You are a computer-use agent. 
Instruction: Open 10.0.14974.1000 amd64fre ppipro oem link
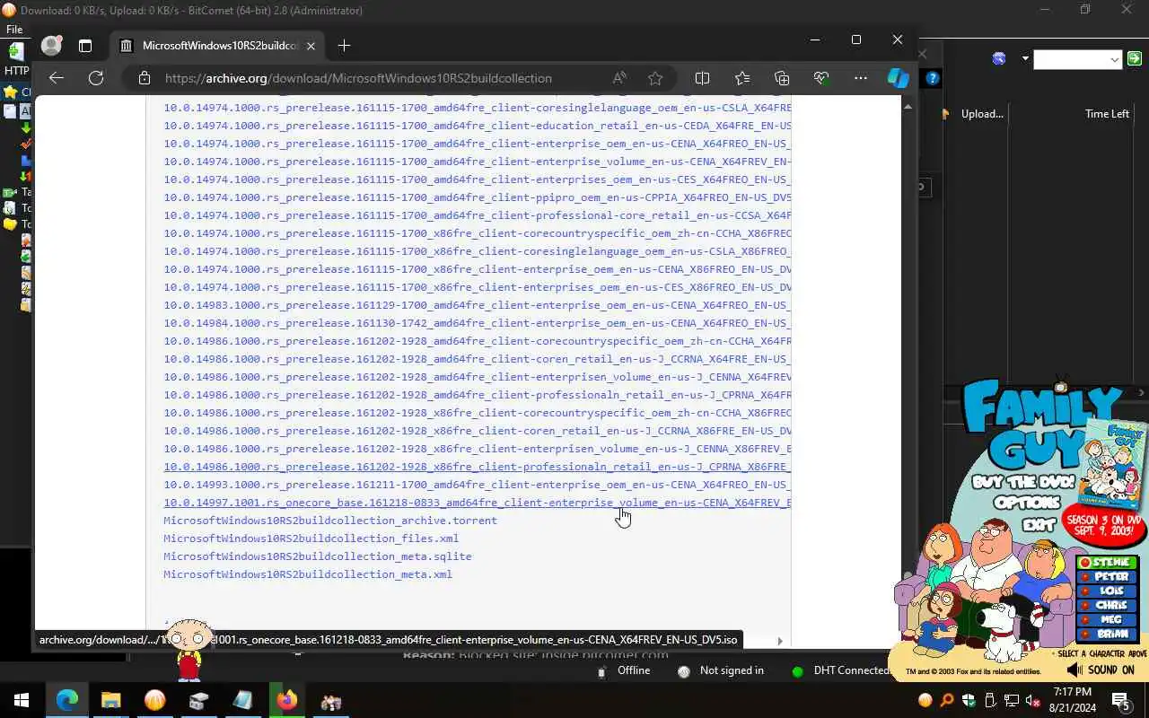[477, 197]
